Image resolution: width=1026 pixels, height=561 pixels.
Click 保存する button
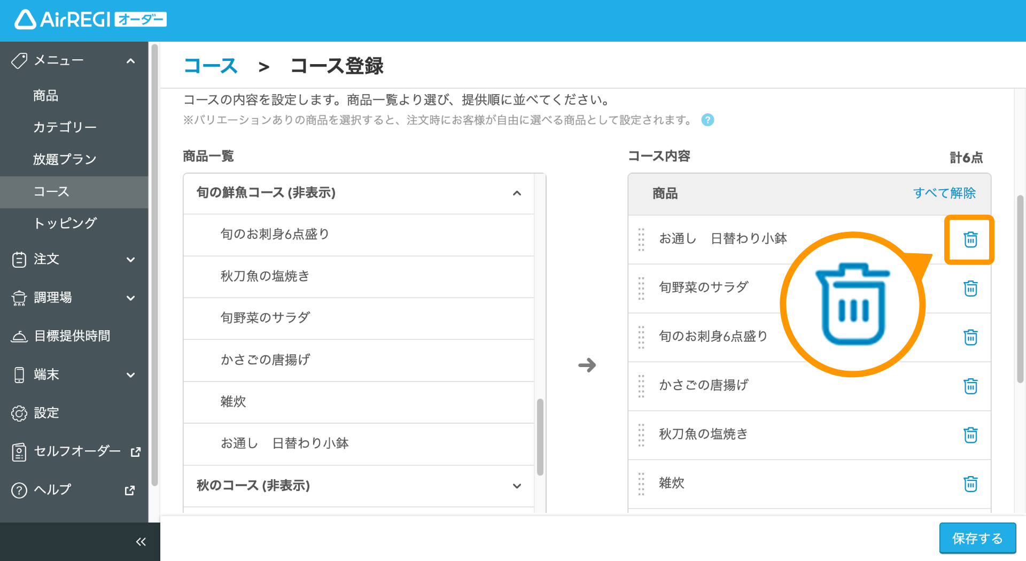[977, 539]
